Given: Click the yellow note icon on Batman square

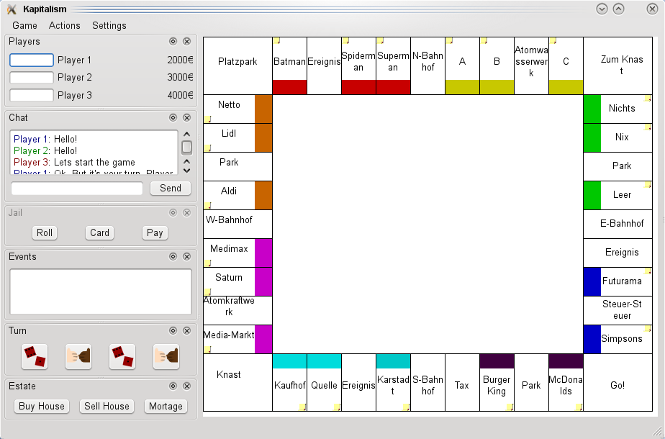Looking at the screenshot, I should coord(276,41).
